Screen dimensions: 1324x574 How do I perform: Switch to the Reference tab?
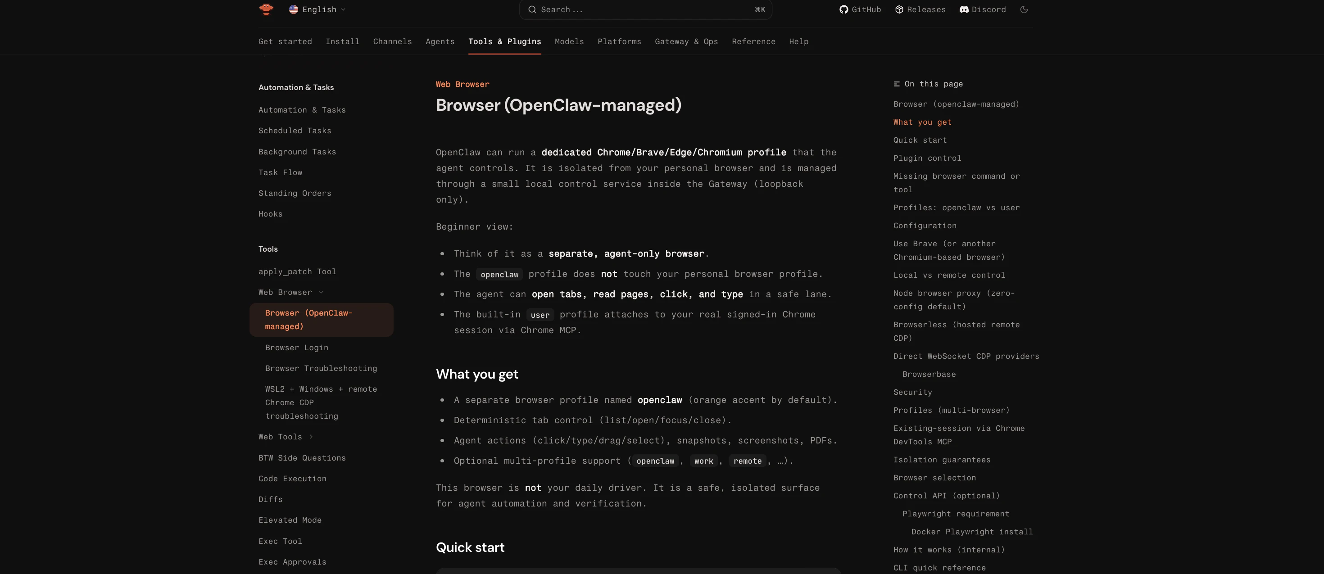(753, 41)
